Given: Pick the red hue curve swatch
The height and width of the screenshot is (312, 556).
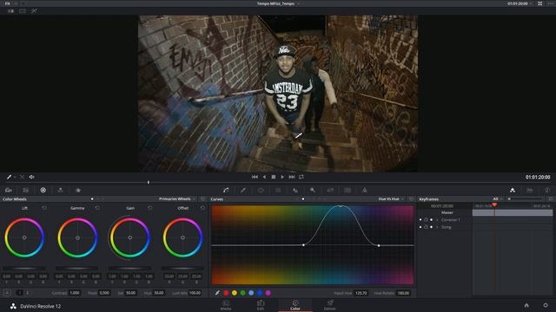Looking at the screenshot, I should [x=226, y=293].
